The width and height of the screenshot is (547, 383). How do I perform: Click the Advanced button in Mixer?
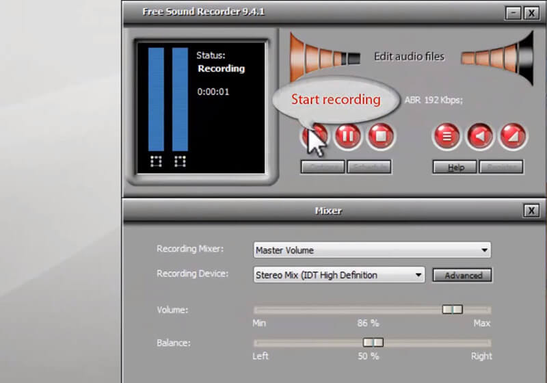coord(462,275)
